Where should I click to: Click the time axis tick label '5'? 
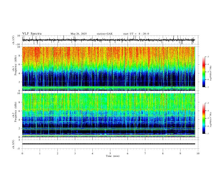tap(110, 153)
